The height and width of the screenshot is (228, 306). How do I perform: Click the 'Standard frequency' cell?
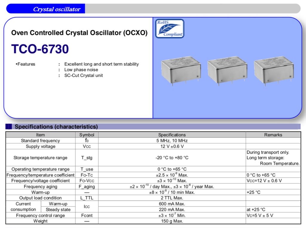click(x=40, y=140)
